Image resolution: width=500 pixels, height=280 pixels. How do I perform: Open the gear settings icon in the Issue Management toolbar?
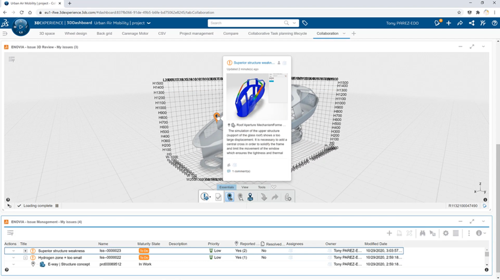tap(446, 233)
